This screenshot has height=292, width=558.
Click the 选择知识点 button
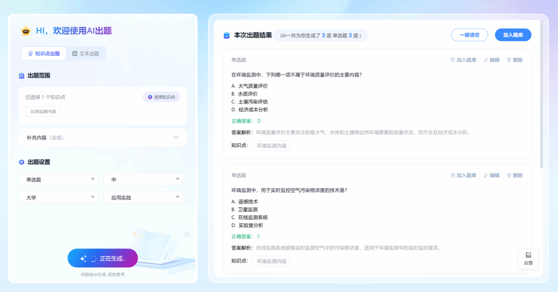161,97
